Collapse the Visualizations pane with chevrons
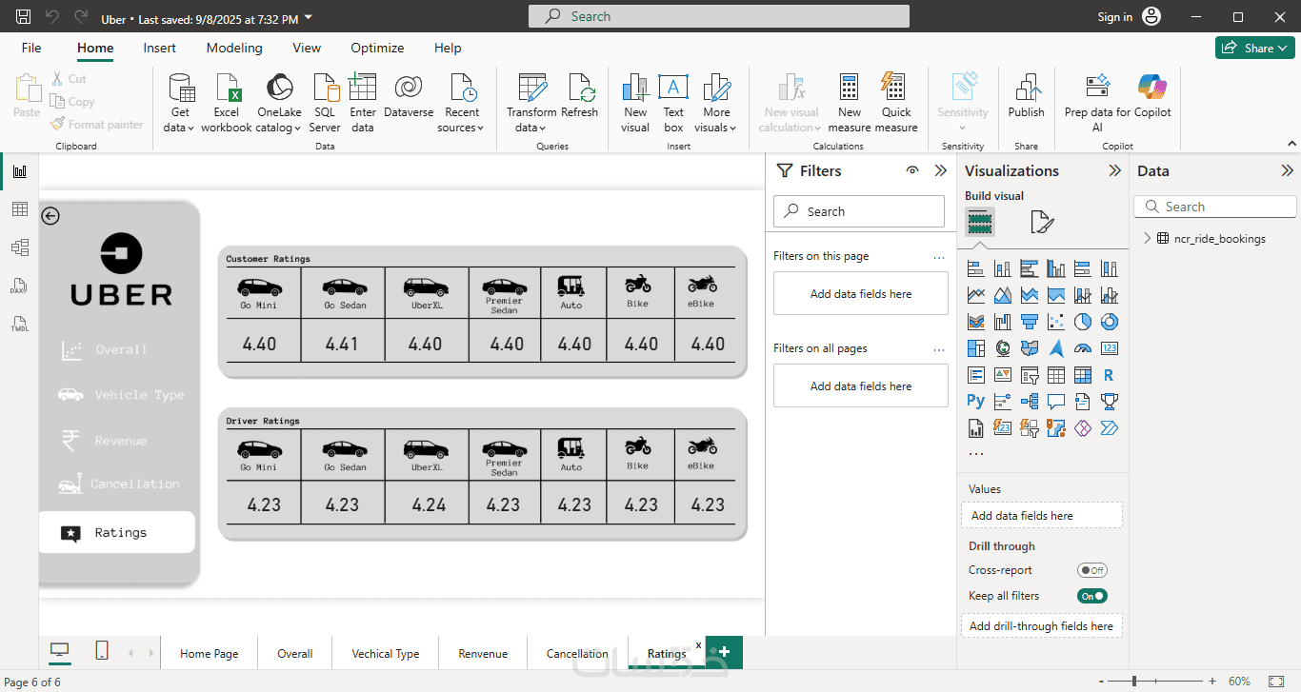 (x=1114, y=171)
